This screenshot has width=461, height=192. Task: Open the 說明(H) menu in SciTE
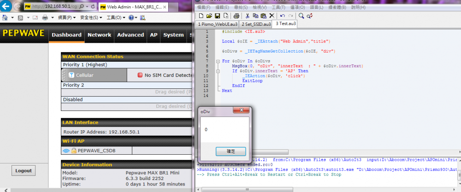coord(358,7)
